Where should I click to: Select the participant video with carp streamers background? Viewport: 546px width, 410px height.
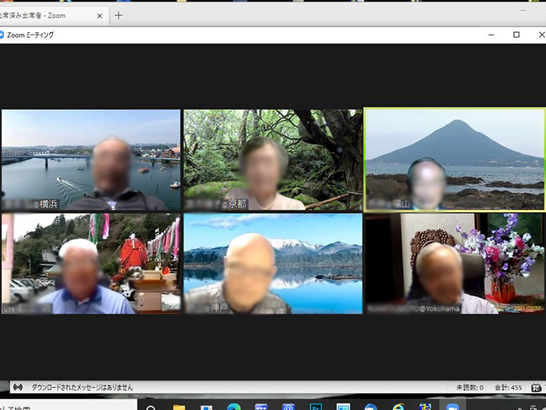click(x=90, y=263)
